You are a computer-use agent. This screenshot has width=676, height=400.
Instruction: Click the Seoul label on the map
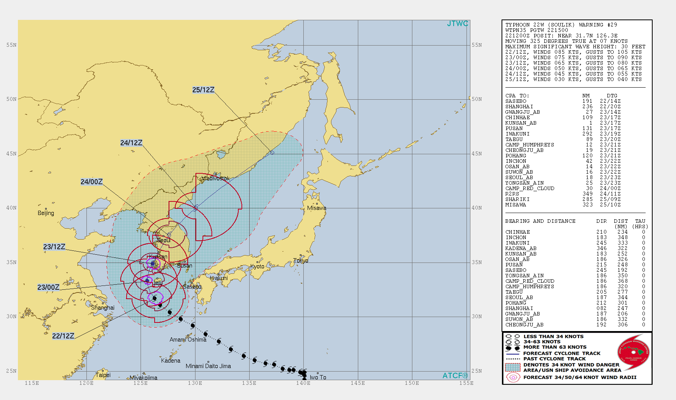164,240
